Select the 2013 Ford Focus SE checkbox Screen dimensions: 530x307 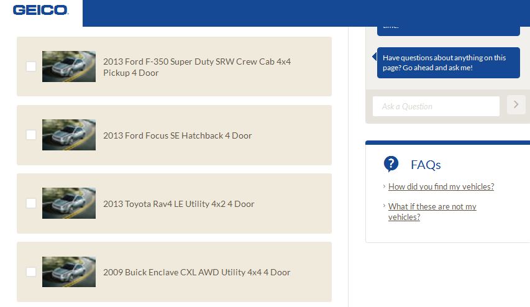point(31,135)
